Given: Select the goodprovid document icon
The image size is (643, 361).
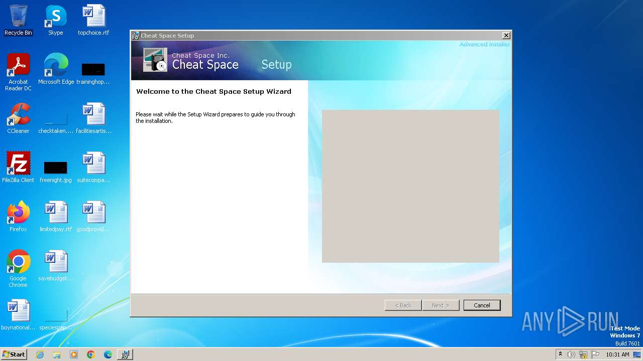Looking at the screenshot, I should pyautogui.click(x=93, y=217).
